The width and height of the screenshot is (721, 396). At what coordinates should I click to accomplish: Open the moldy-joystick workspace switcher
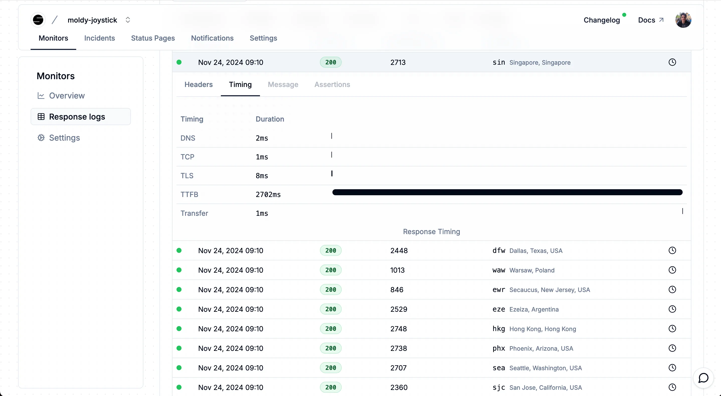point(128,20)
